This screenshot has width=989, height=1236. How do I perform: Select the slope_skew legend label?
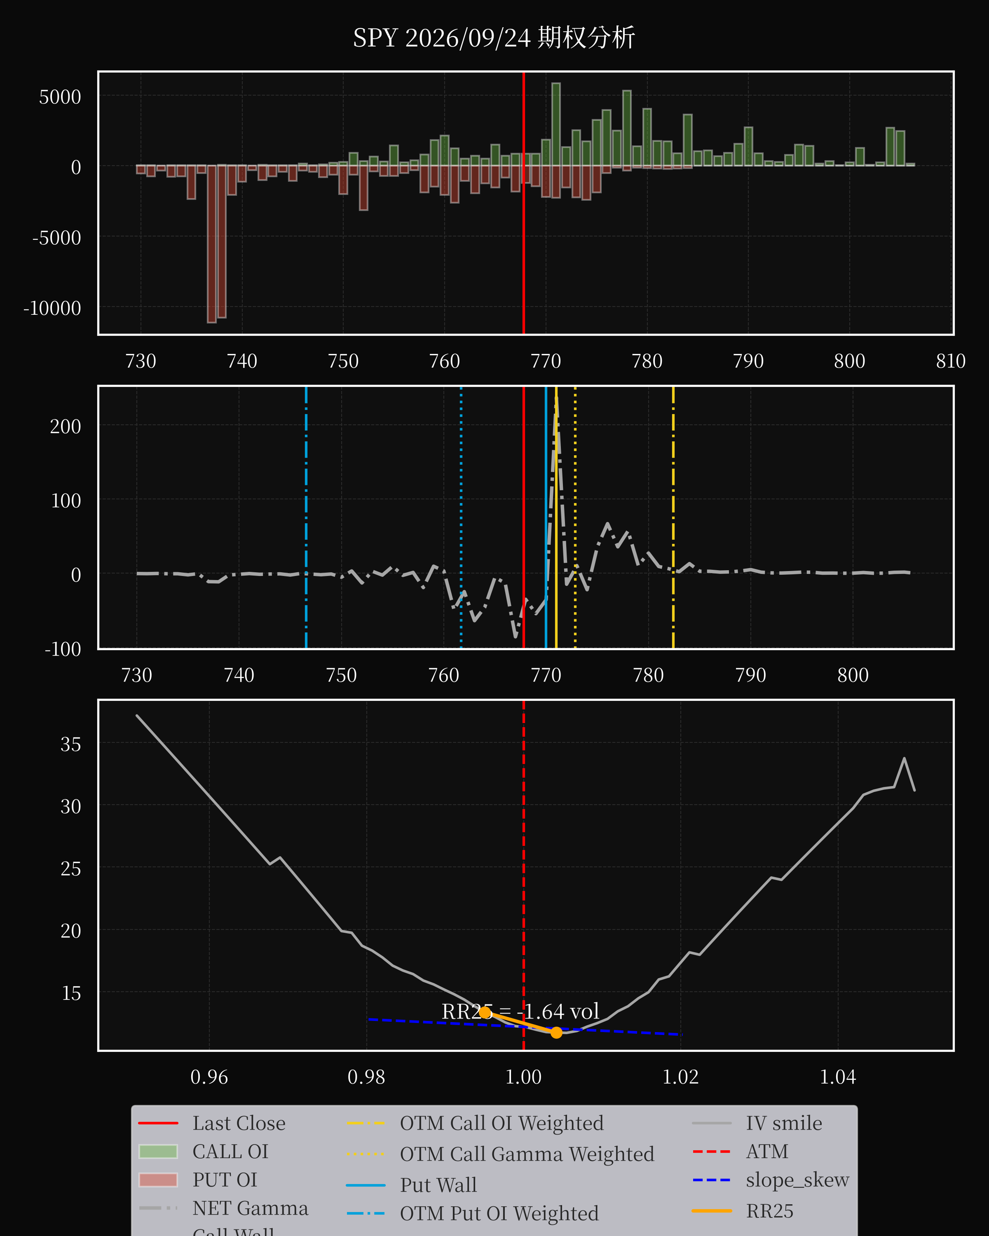tap(797, 1180)
